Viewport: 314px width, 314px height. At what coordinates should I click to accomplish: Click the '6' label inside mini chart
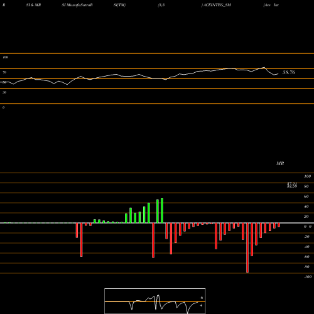(202, 298)
